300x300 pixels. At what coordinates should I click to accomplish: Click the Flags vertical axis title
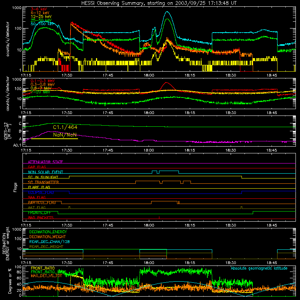(x=15, y=187)
